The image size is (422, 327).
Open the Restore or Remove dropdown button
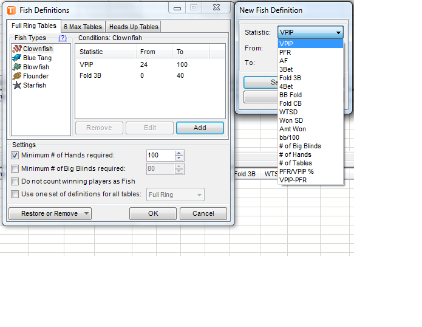tap(50, 213)
